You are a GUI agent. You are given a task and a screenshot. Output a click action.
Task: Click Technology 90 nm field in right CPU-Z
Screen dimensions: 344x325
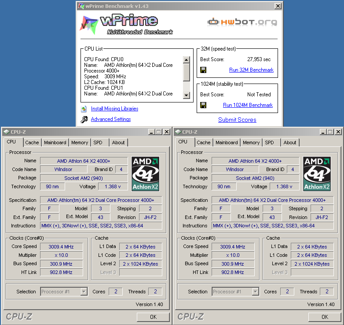click(224, 186)
